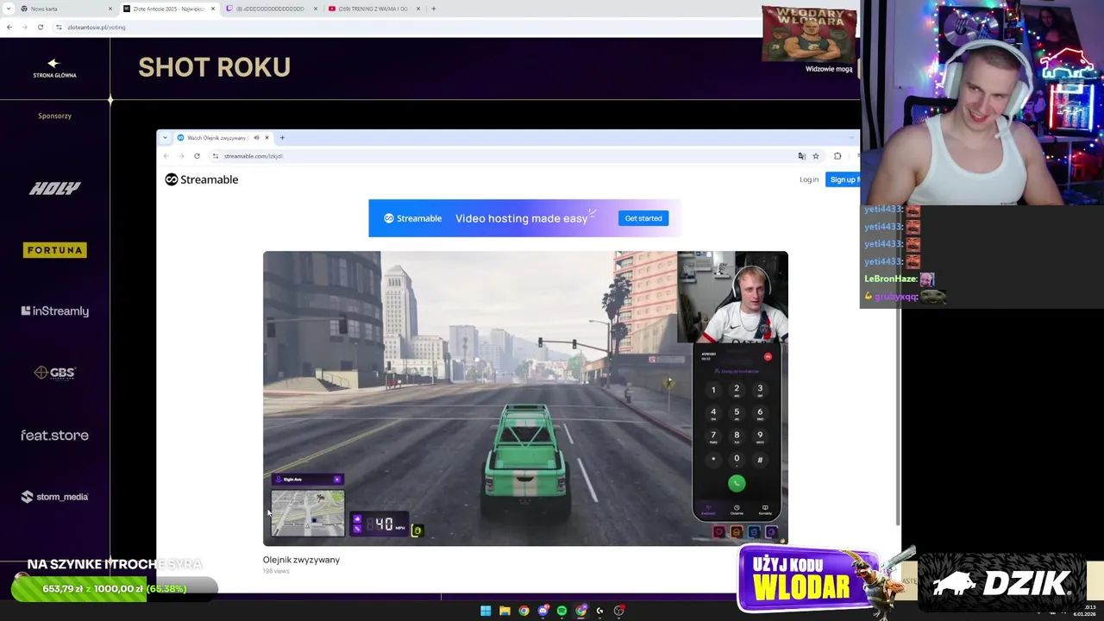
Task: Reload the Streamable page
Action: pos(197,156)
